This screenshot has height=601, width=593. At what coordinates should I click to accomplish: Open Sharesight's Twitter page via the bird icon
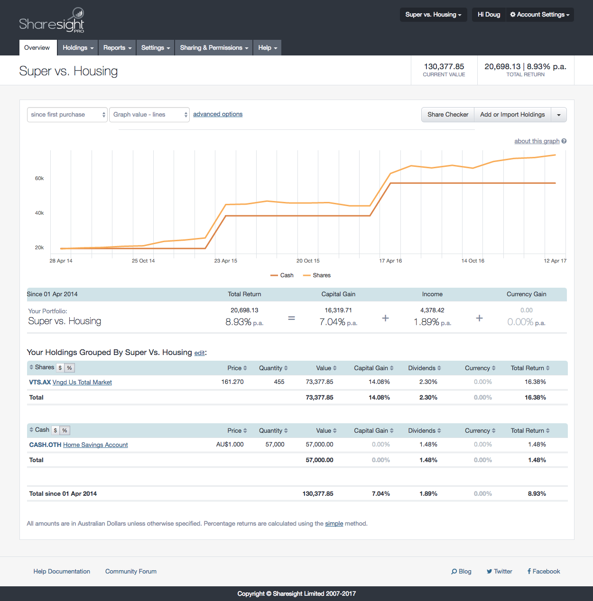pos(489,571)
